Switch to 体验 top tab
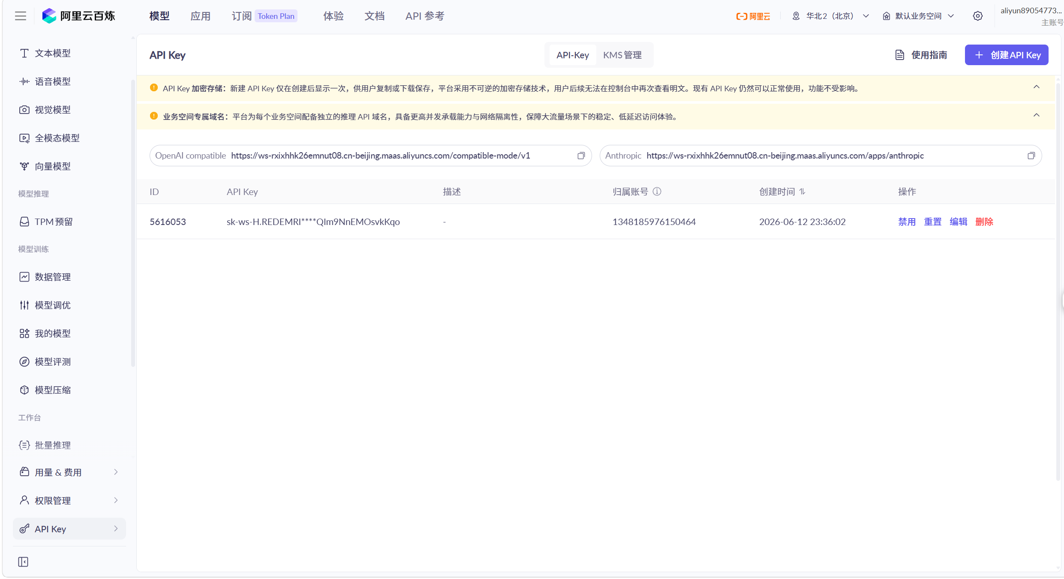 click(334, 16)
